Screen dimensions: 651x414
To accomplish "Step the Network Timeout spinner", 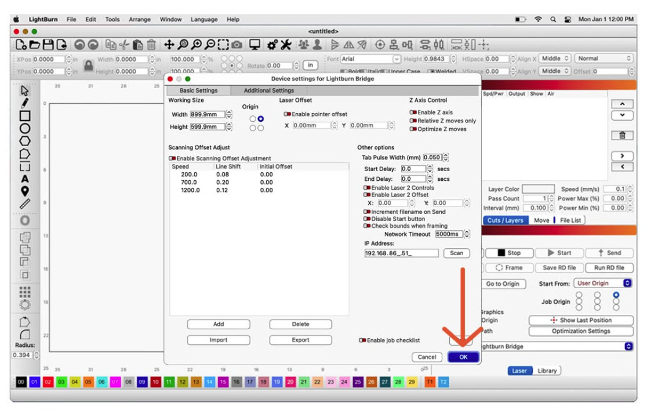I will click(x=467, y=234).
